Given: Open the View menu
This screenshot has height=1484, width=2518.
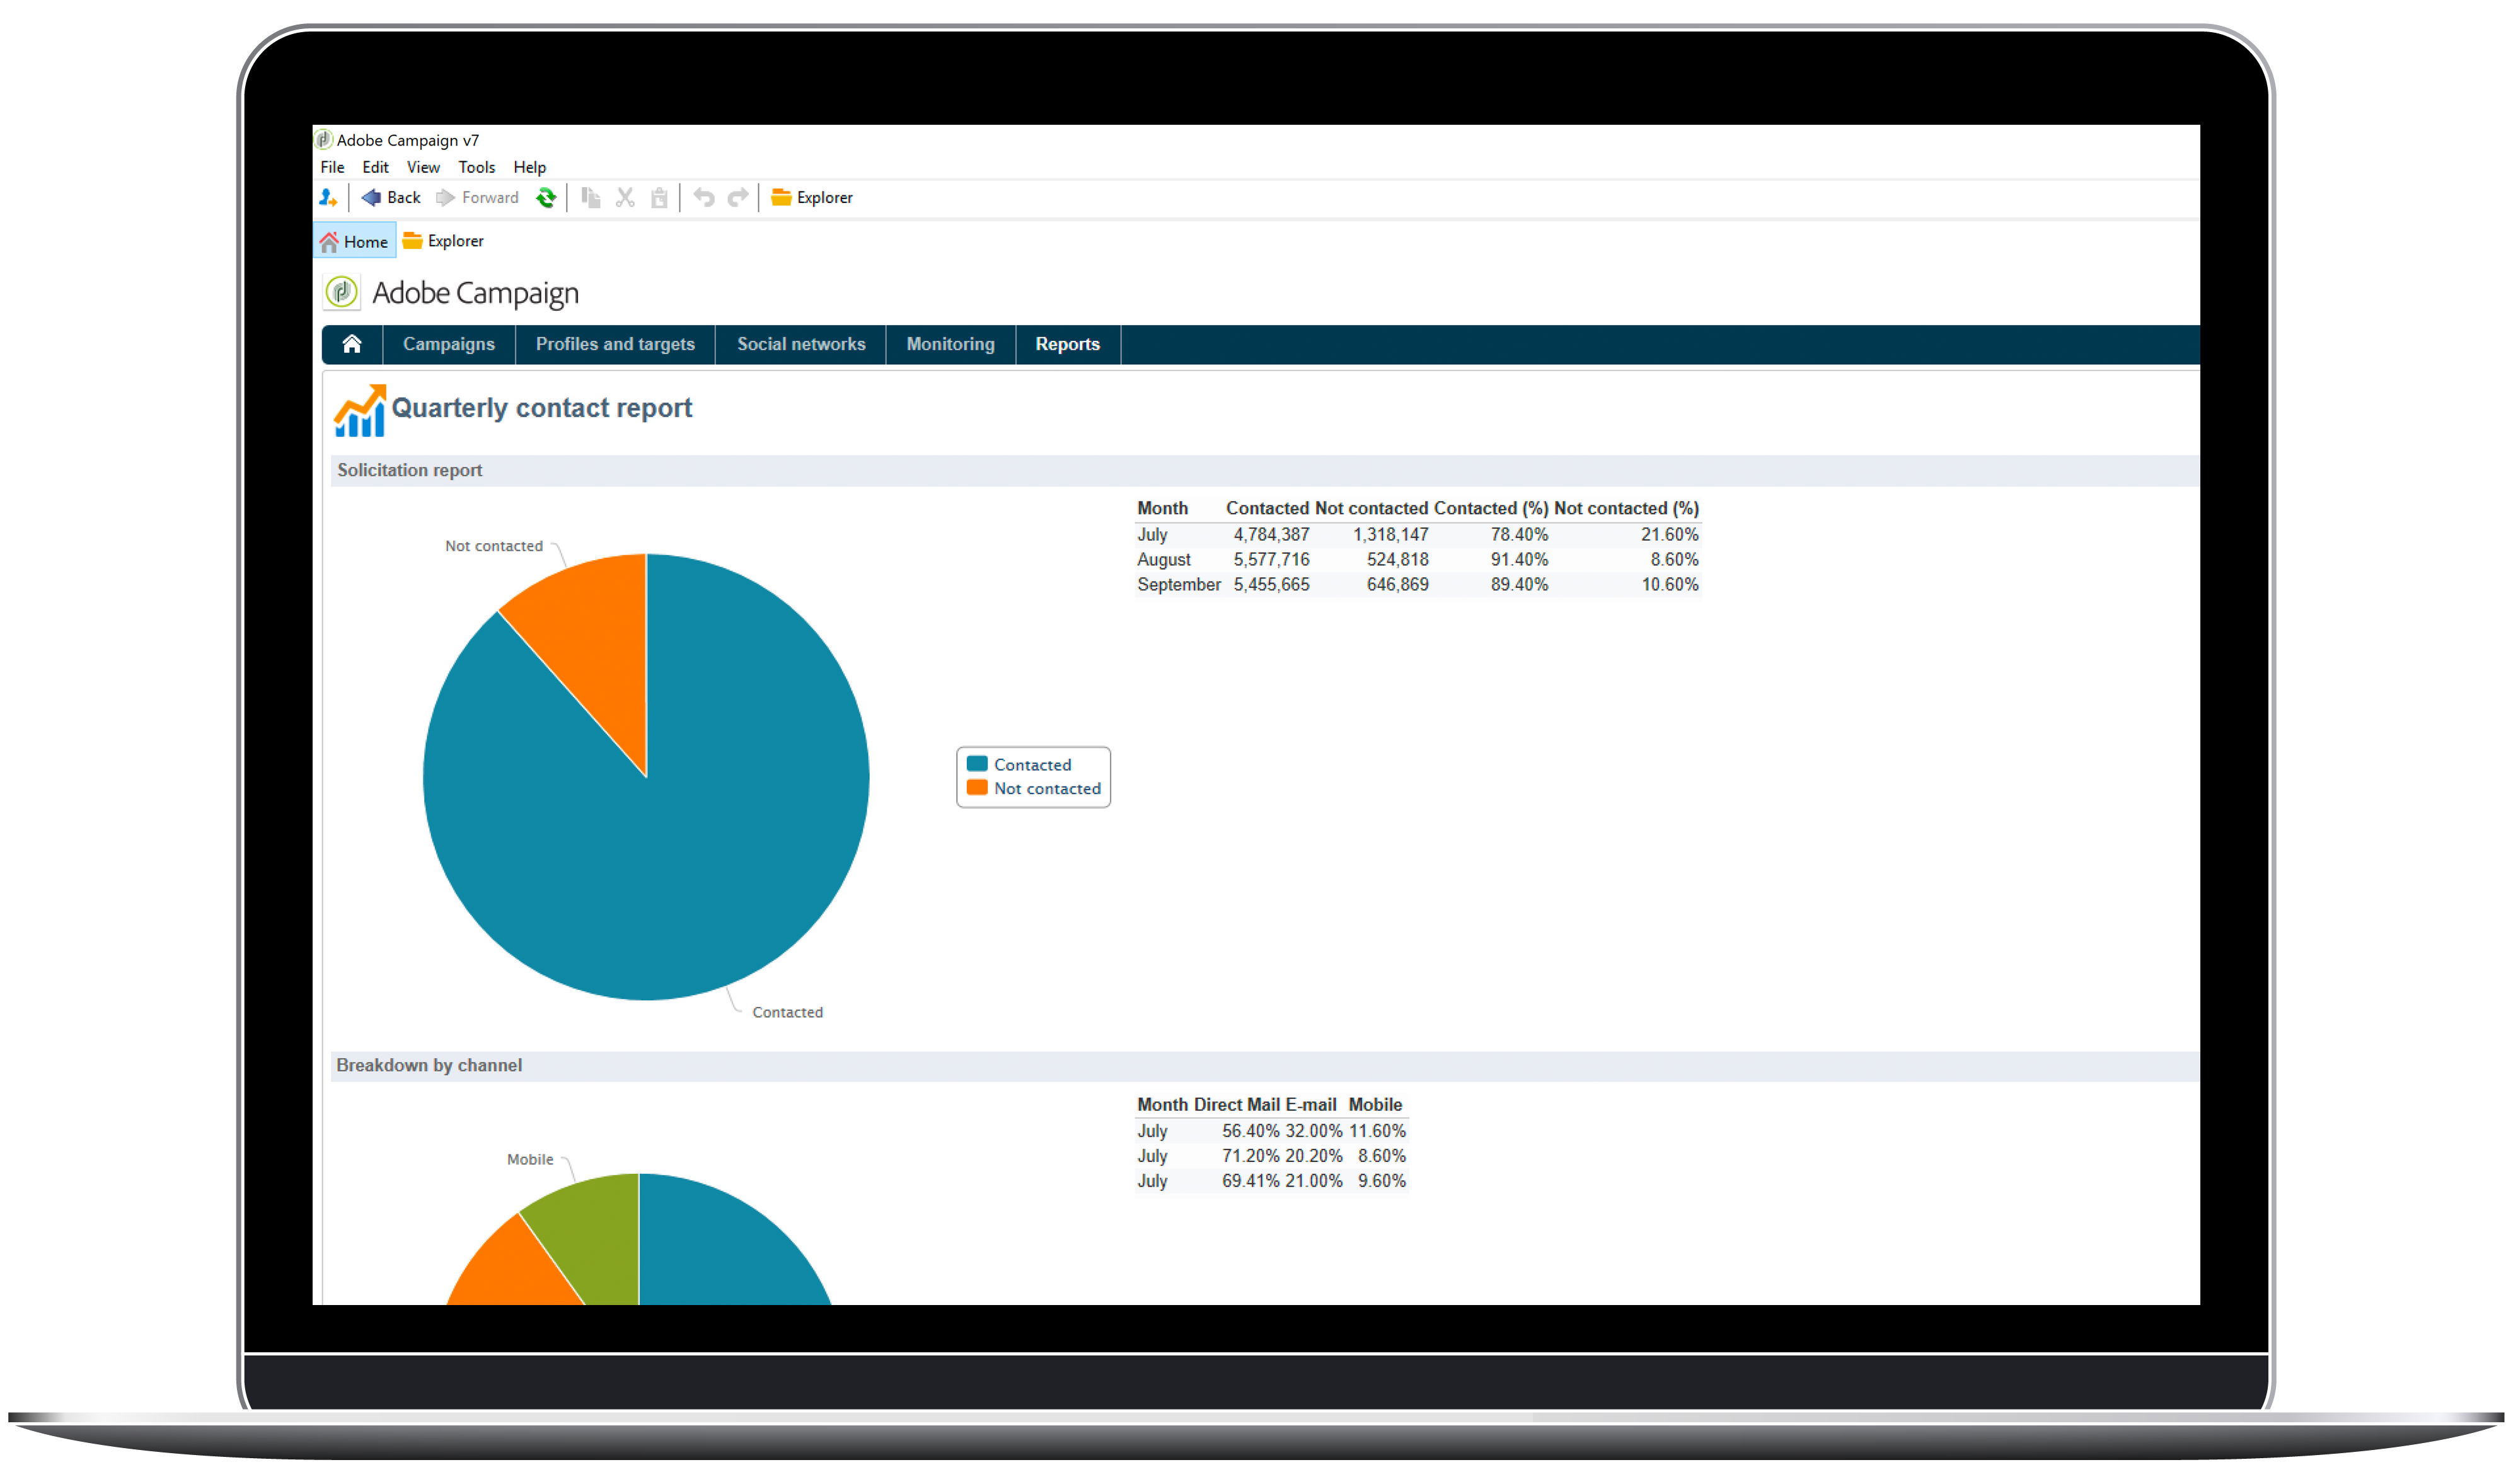Looking at the screenshot, I should click(x=423, y=168).
